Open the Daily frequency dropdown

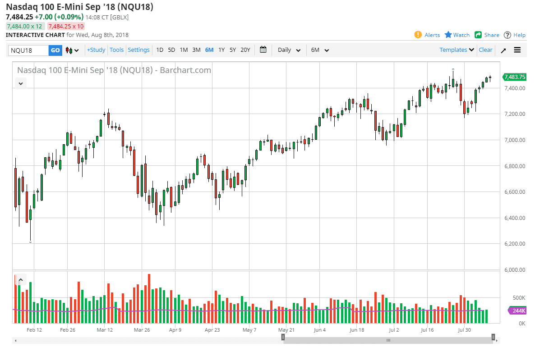click(x=289, y=50)
